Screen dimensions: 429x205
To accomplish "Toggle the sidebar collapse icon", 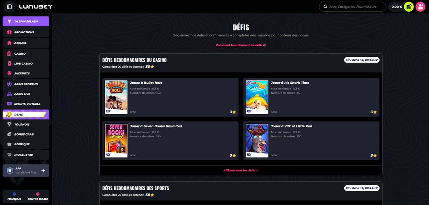I will (x=9, y=7).
